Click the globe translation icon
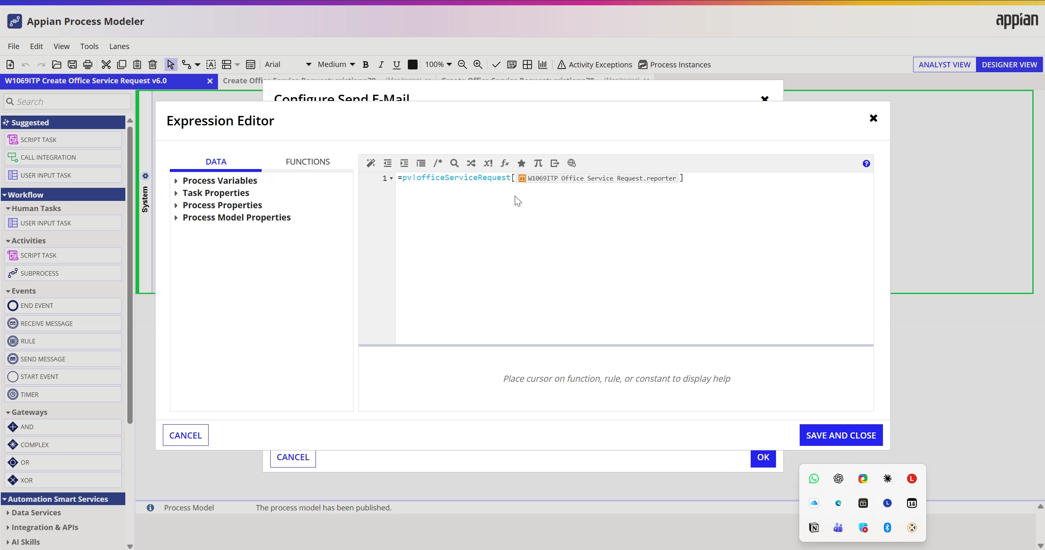 [571, 163]
